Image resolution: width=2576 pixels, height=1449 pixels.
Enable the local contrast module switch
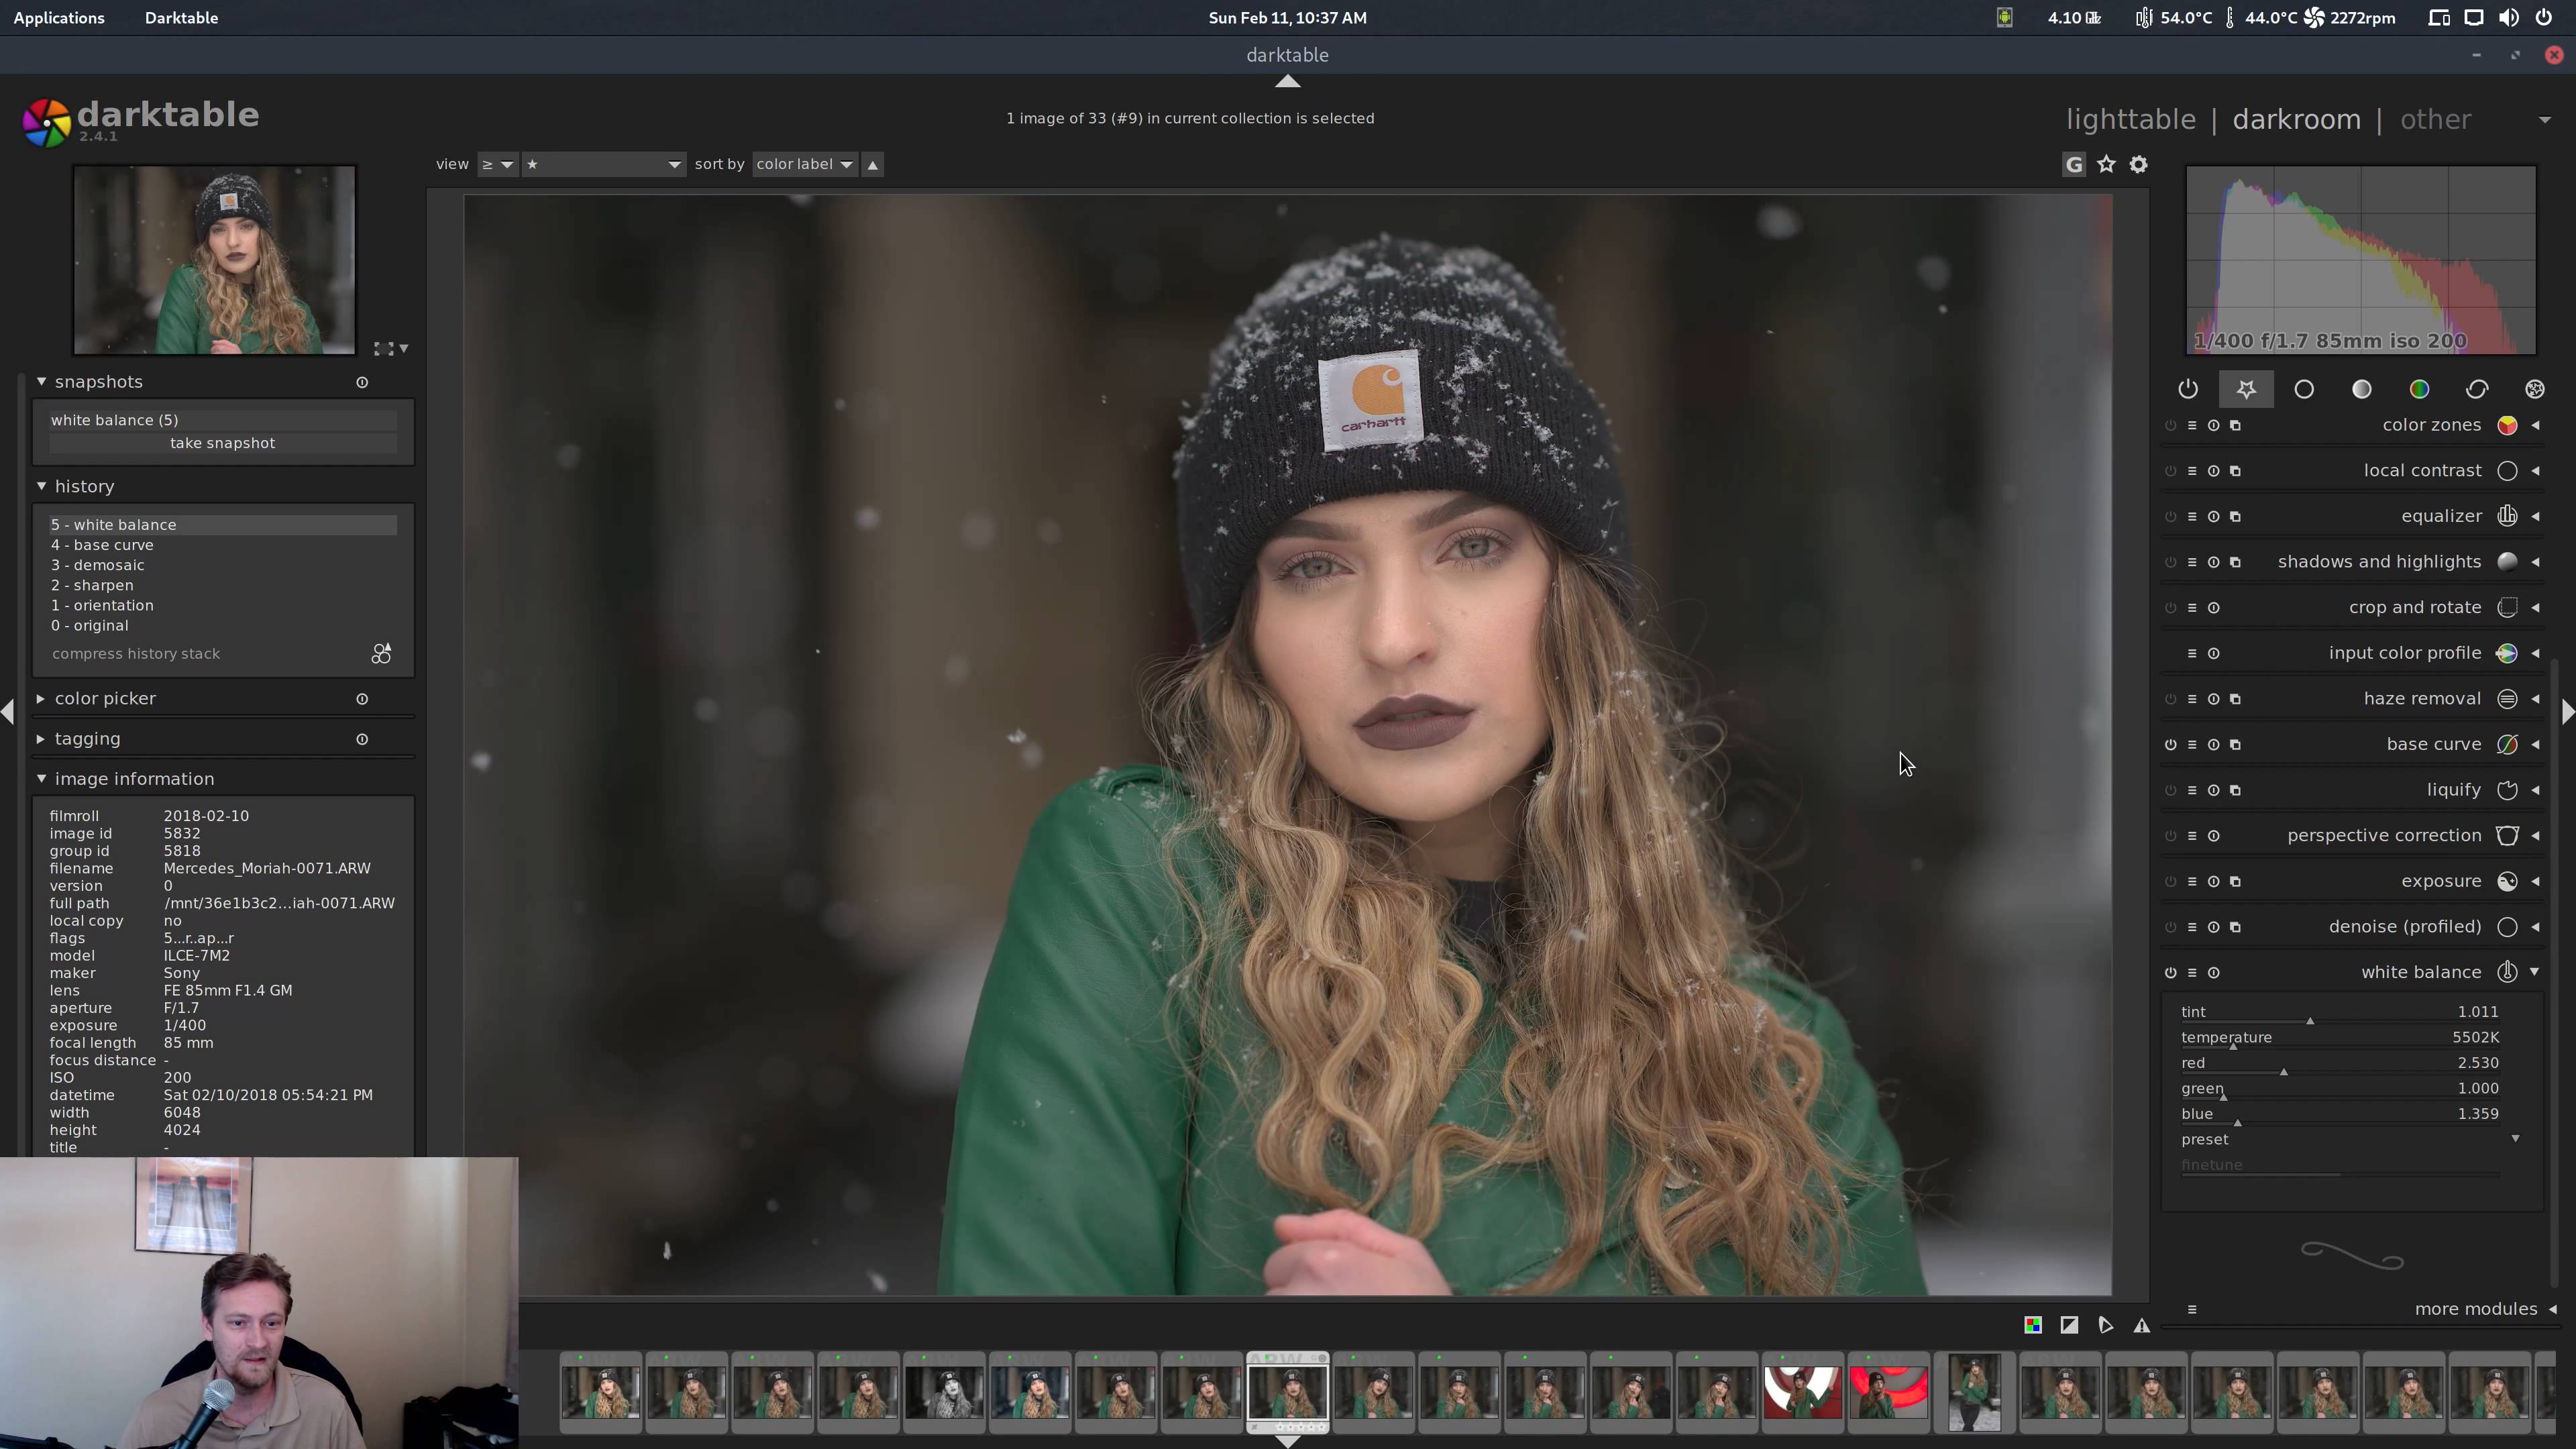(2170, 471)
